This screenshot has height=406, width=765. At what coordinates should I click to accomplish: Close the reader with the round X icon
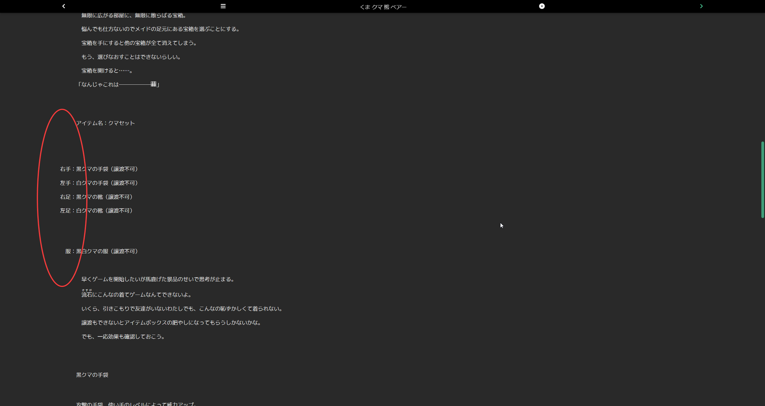pyautogui.click(x=542, y=6)
